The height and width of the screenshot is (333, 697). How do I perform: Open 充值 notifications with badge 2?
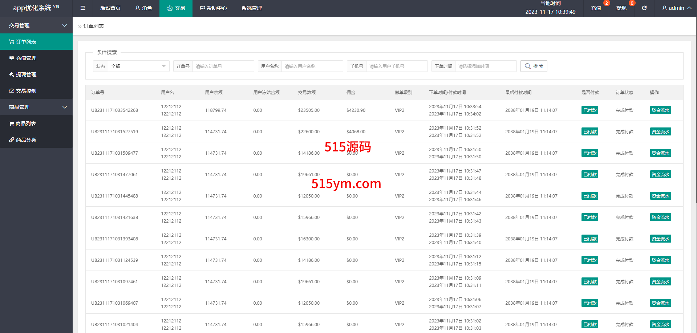596,8
